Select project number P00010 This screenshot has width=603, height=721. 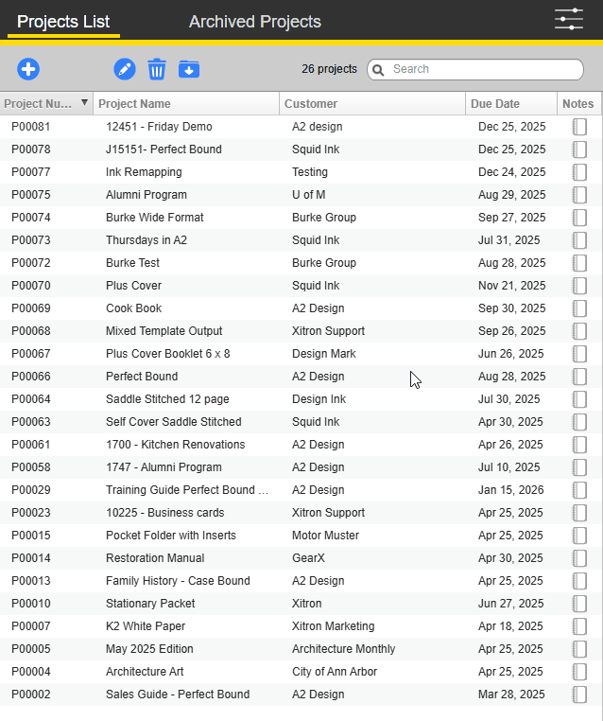[x=31, y=604]
